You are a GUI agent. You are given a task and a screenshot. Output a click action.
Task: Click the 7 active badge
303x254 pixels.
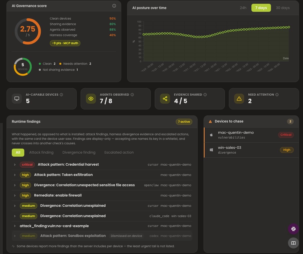pos(184,122)
